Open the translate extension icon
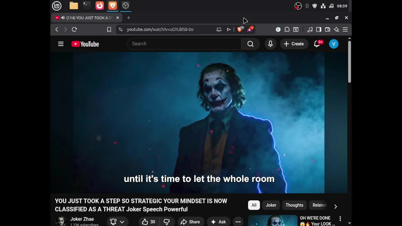The width and height of the screenshot is (402, 226). tap(278, 30)
